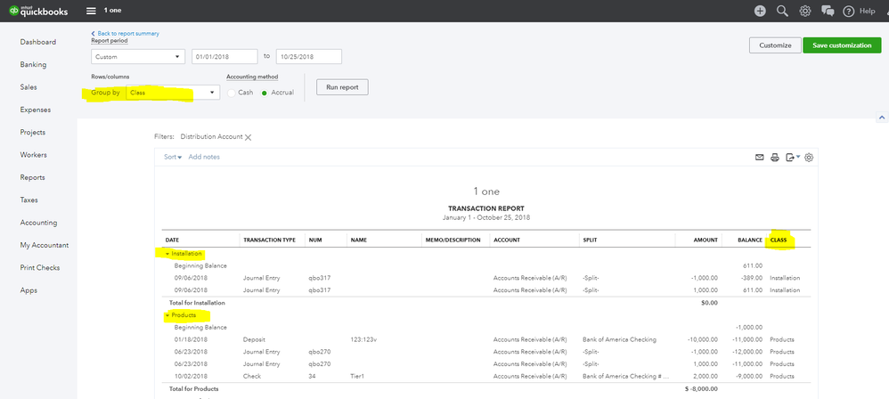Viewport: 889px width, 399px height.
Task: Open the Group by Class dropdown
Action: point(173,93)
